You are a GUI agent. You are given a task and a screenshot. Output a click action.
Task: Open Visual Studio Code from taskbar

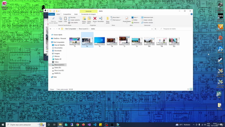pyautogui.click(x=95, y=125)
